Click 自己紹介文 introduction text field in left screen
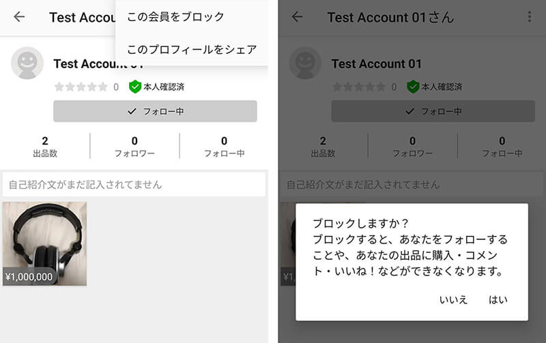 (x=134, y=185)
